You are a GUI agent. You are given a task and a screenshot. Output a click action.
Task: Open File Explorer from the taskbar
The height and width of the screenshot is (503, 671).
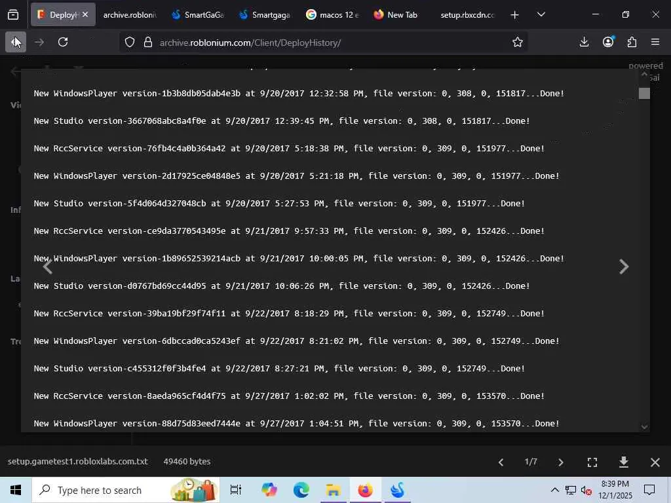(333, 490)
